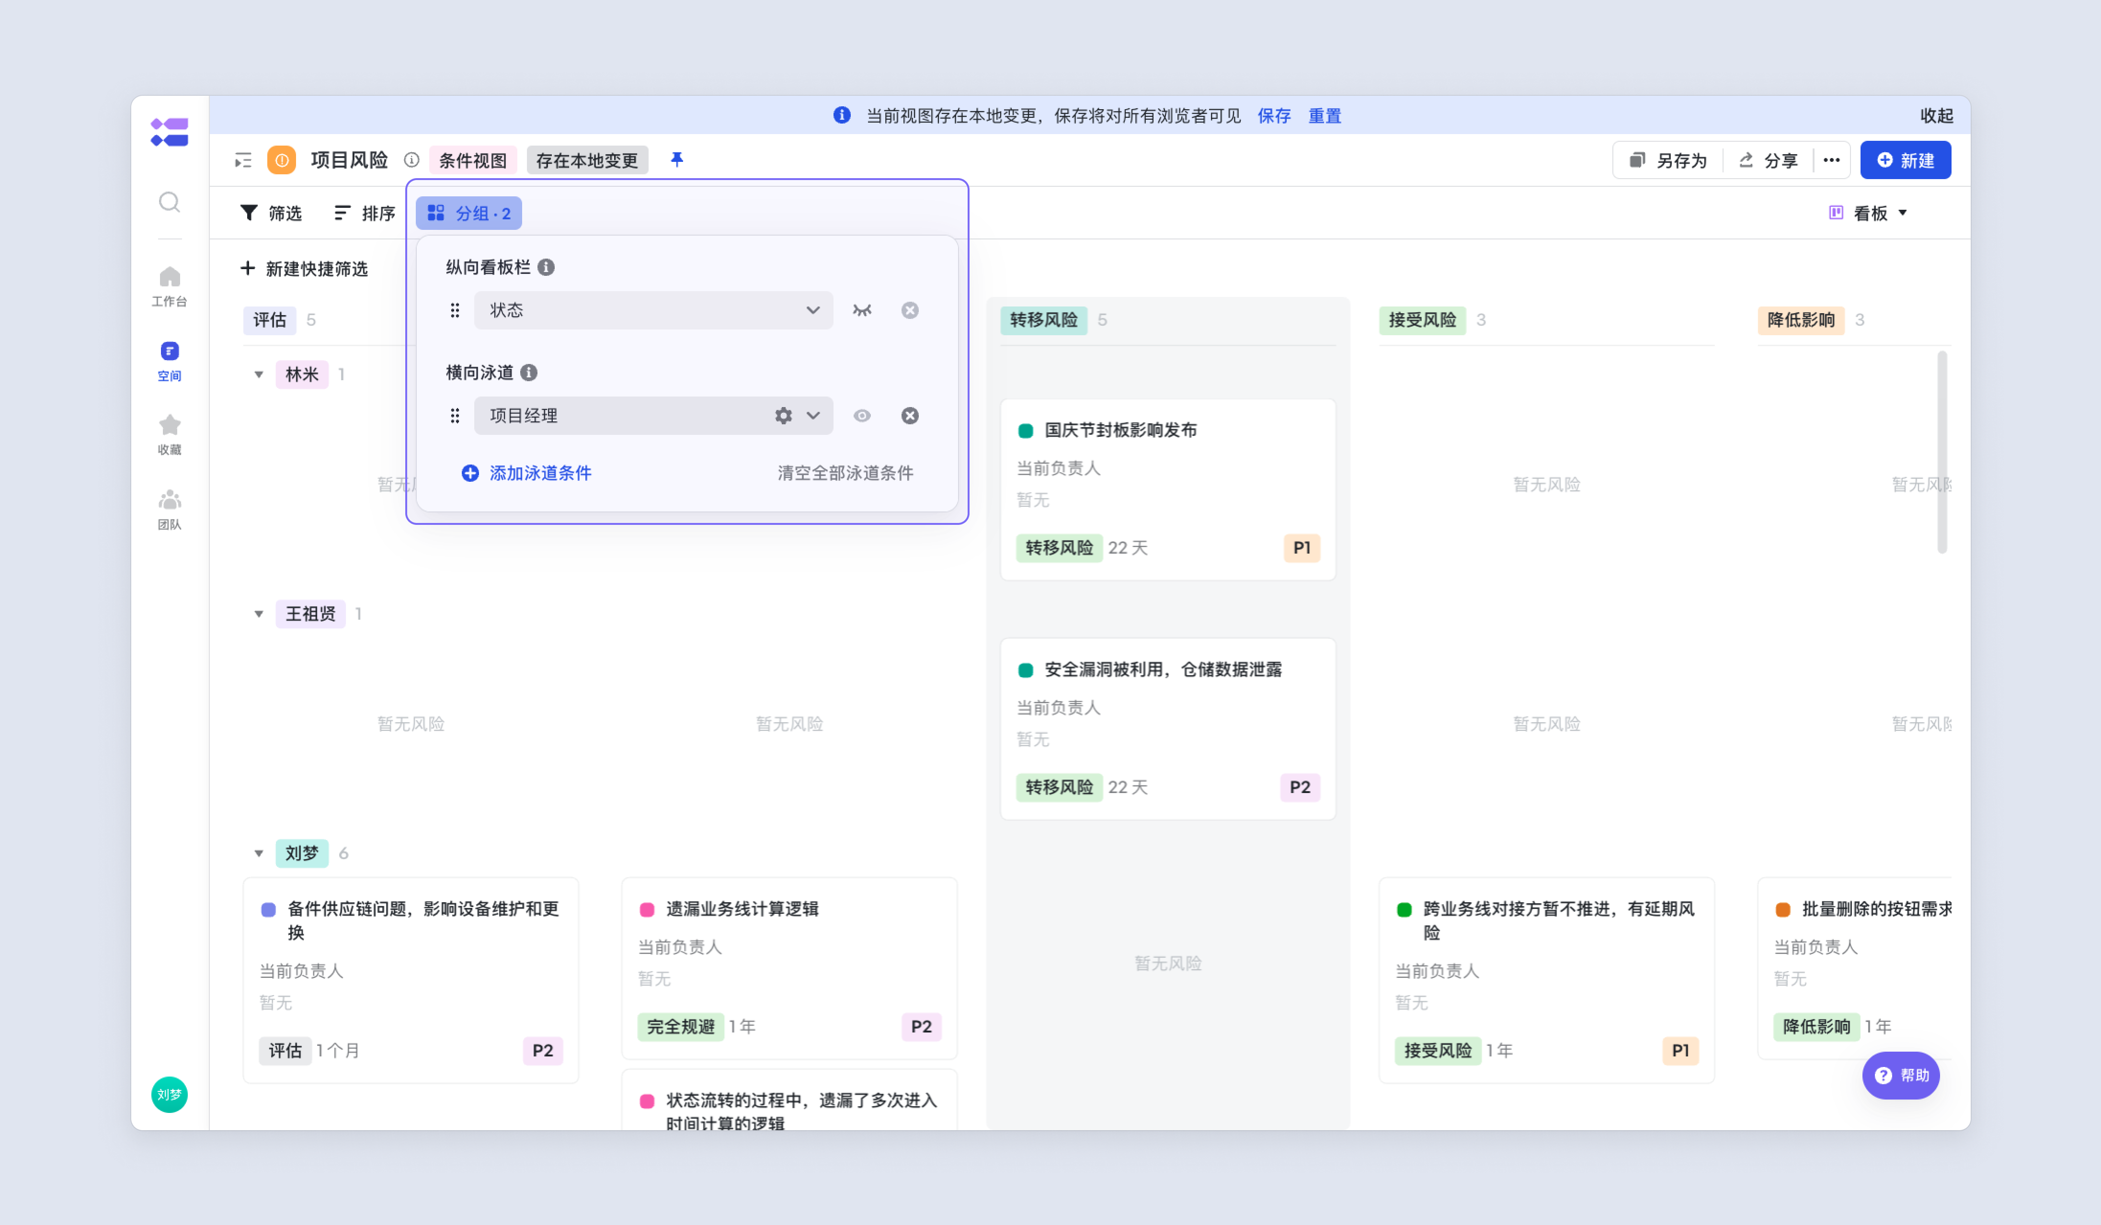2101x1225 pixels.
Task: Go to 工作台 in the sidebar
Action: click(x=169, y=286)
